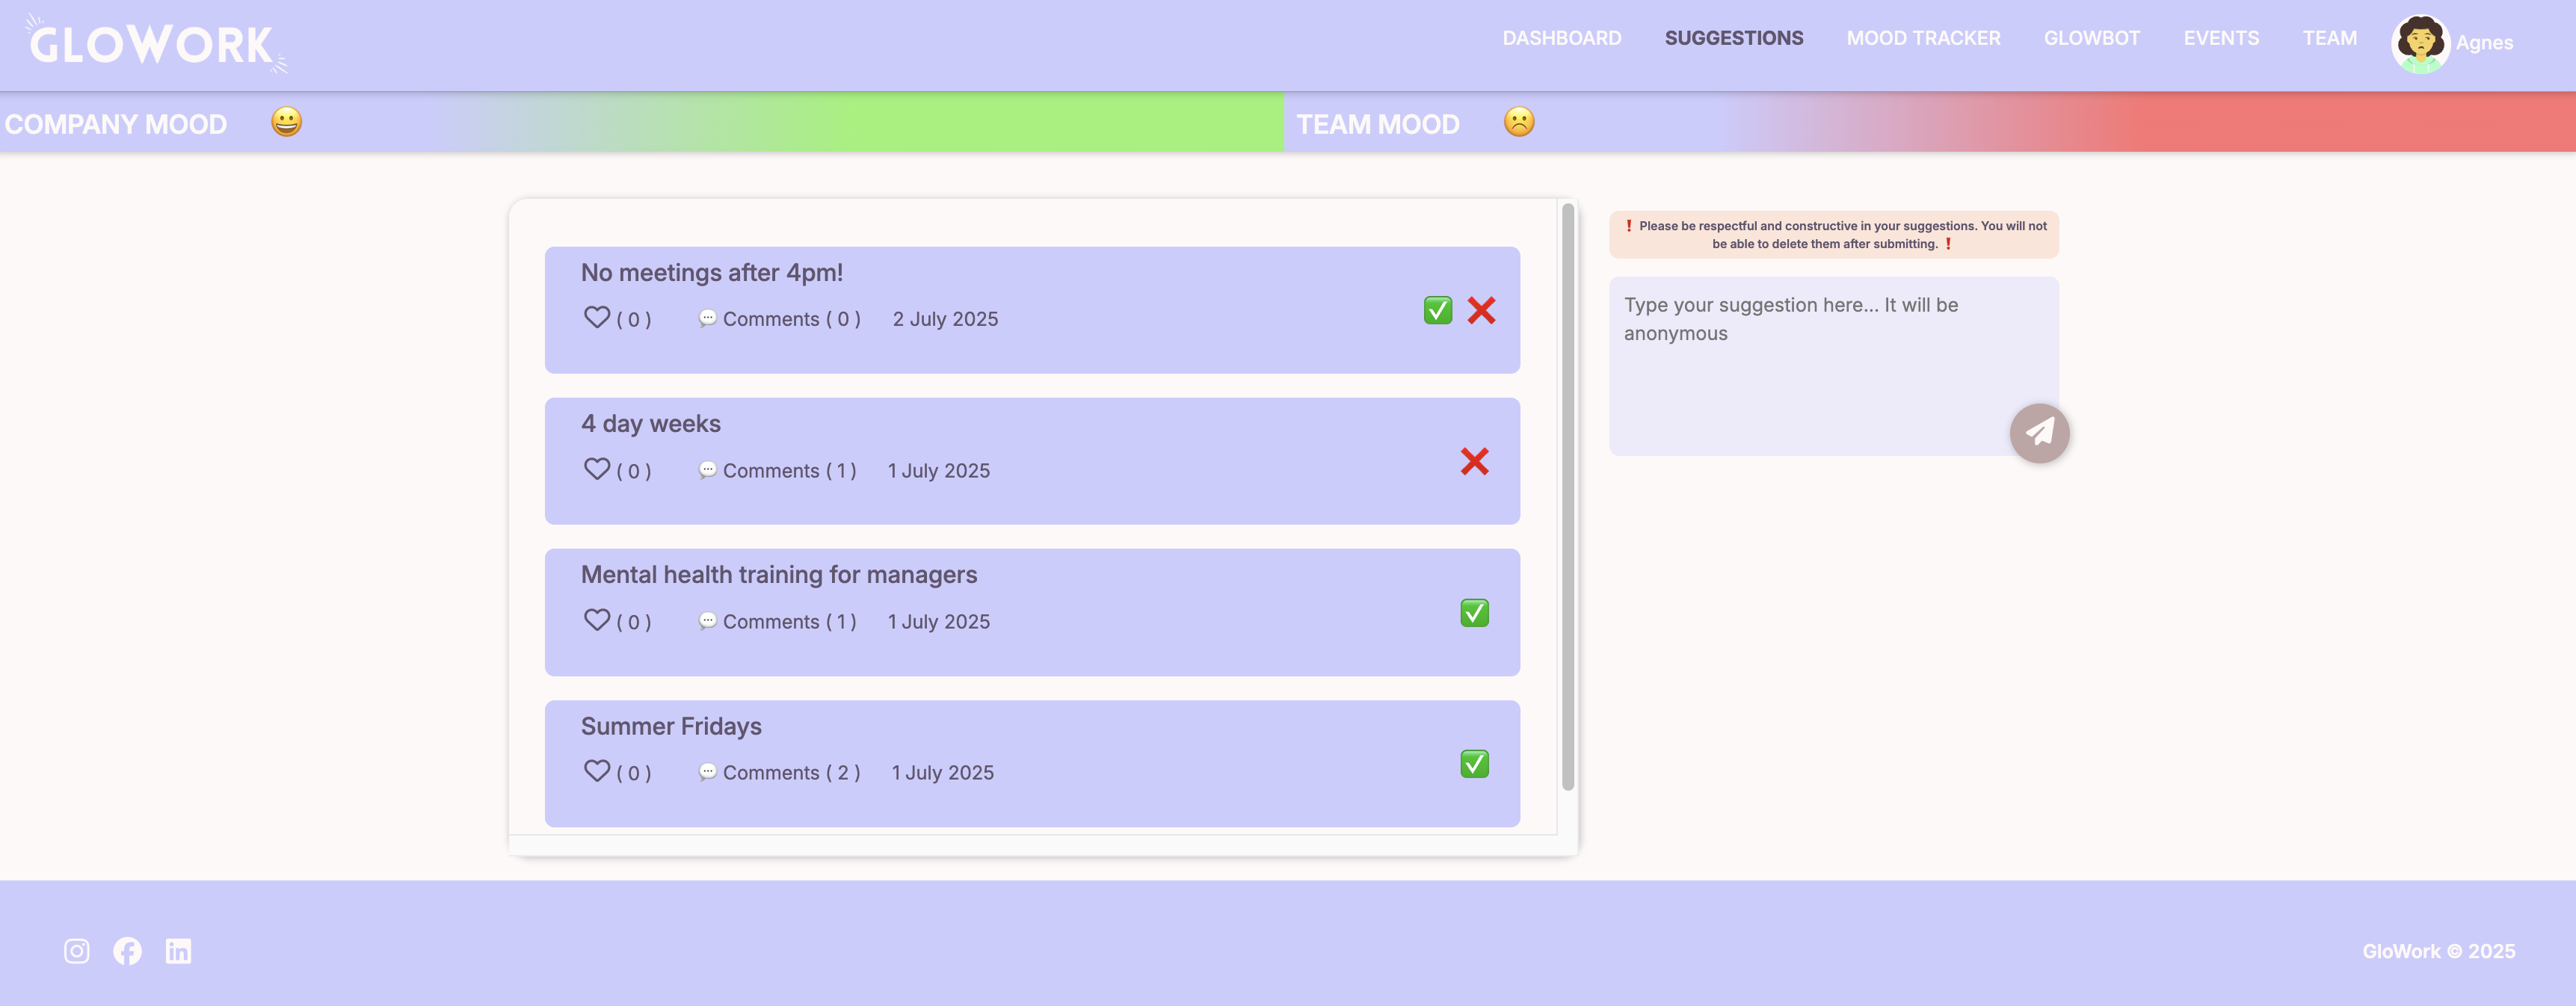Open the Facebook page from the footer
The image size is (2576, 1006).
tap(128, 951)
